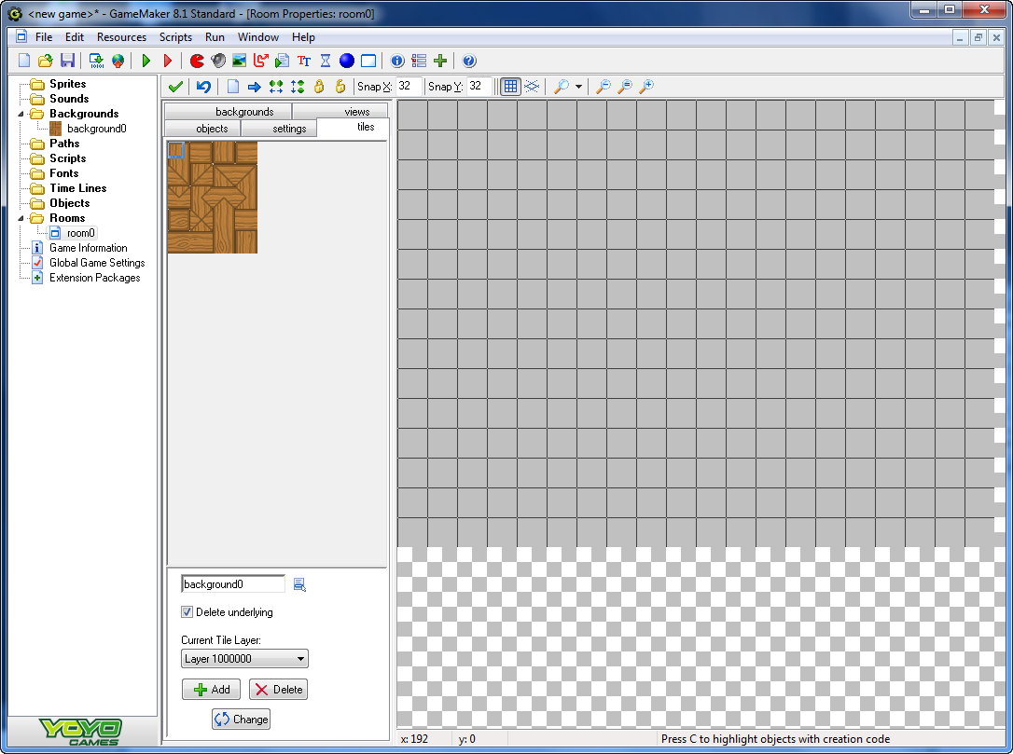Toggle the grid display button

[x=510, y=87]
